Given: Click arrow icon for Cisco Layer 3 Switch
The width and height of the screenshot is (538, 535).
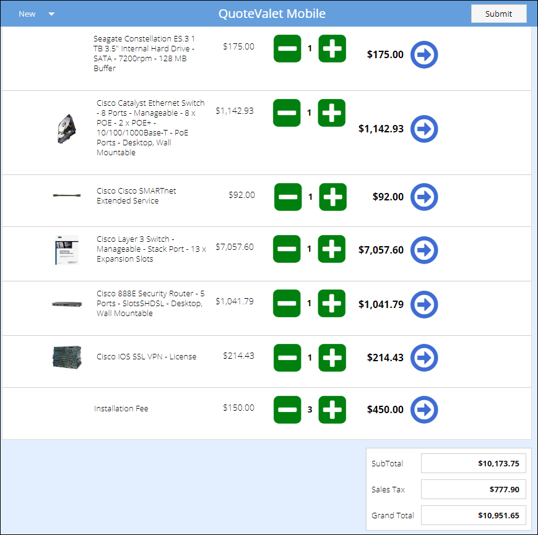Looking at the screenshot, I should (x=424, y=250).
